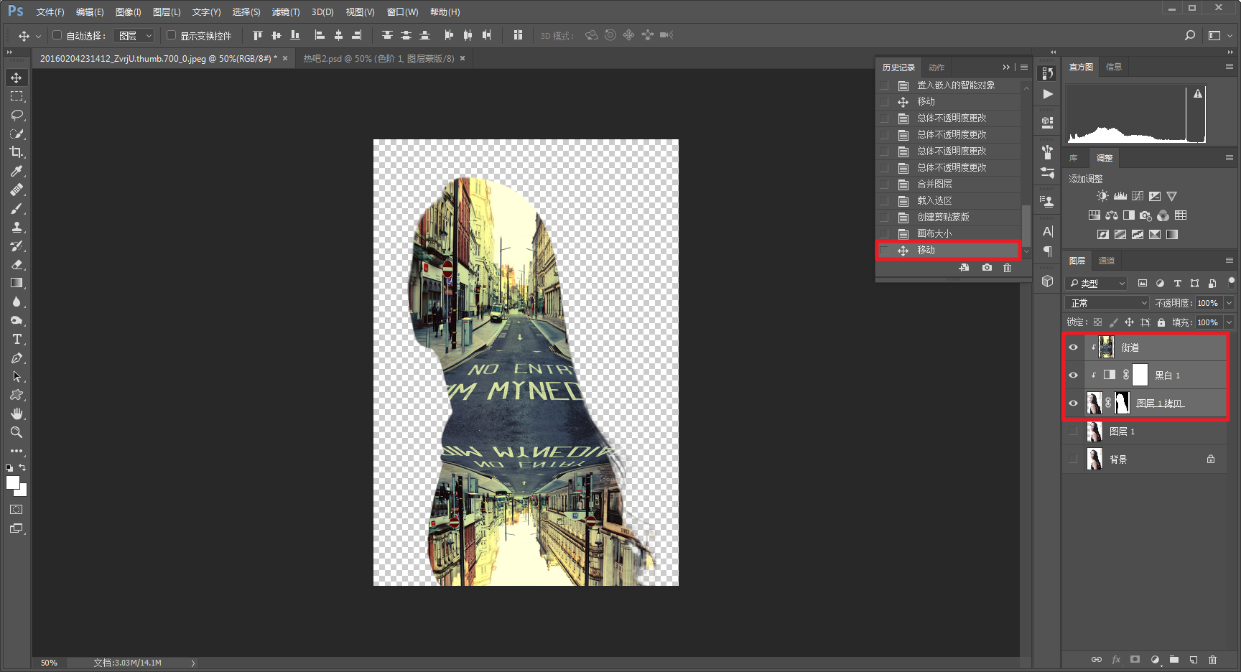Switch to the 通道 tab
Screen dimensions: 1241x672
1107,261
